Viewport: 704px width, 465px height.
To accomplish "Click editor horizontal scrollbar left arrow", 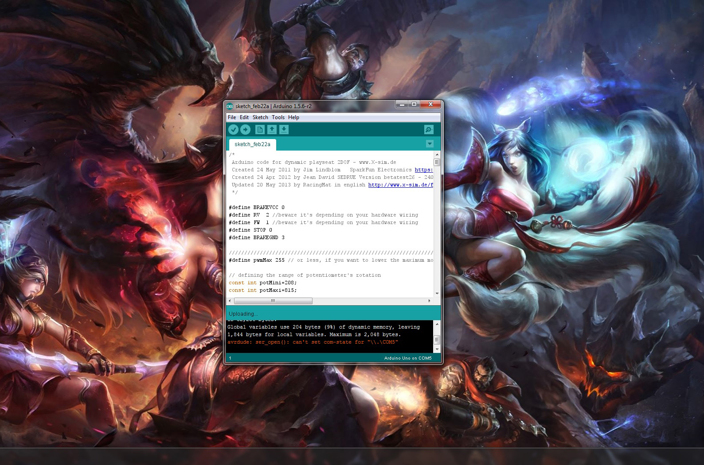I will point(230,301).
